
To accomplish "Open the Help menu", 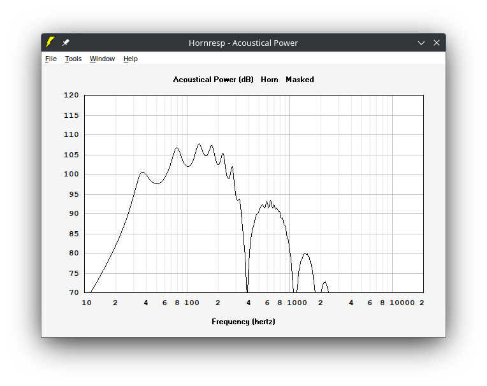I will pyautogui.click(x=131, y=59).
